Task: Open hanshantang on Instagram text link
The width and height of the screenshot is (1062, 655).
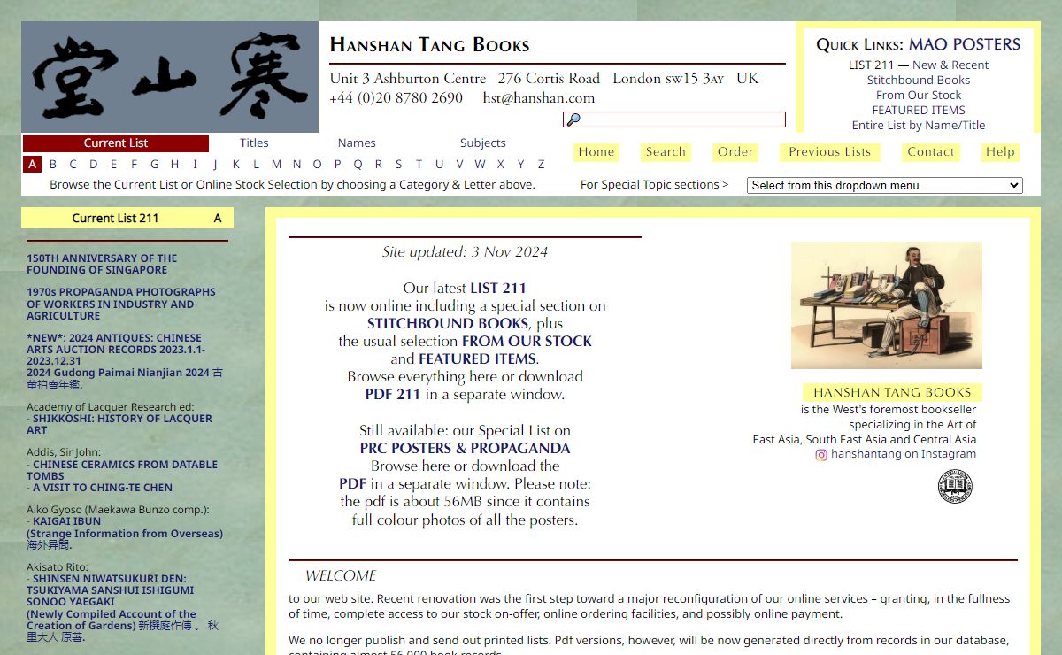Action: (904, 454)
